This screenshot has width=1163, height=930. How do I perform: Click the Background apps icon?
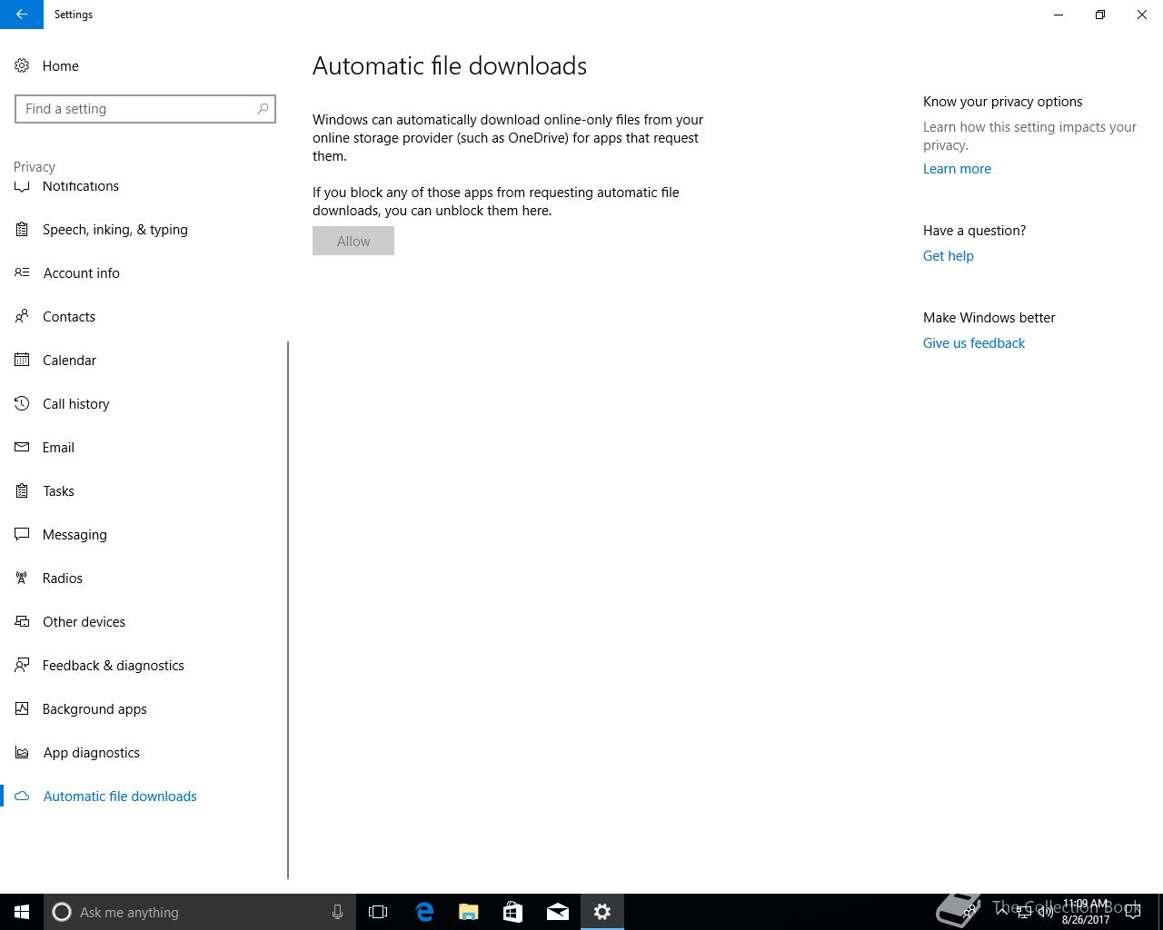tap(22, 709)
